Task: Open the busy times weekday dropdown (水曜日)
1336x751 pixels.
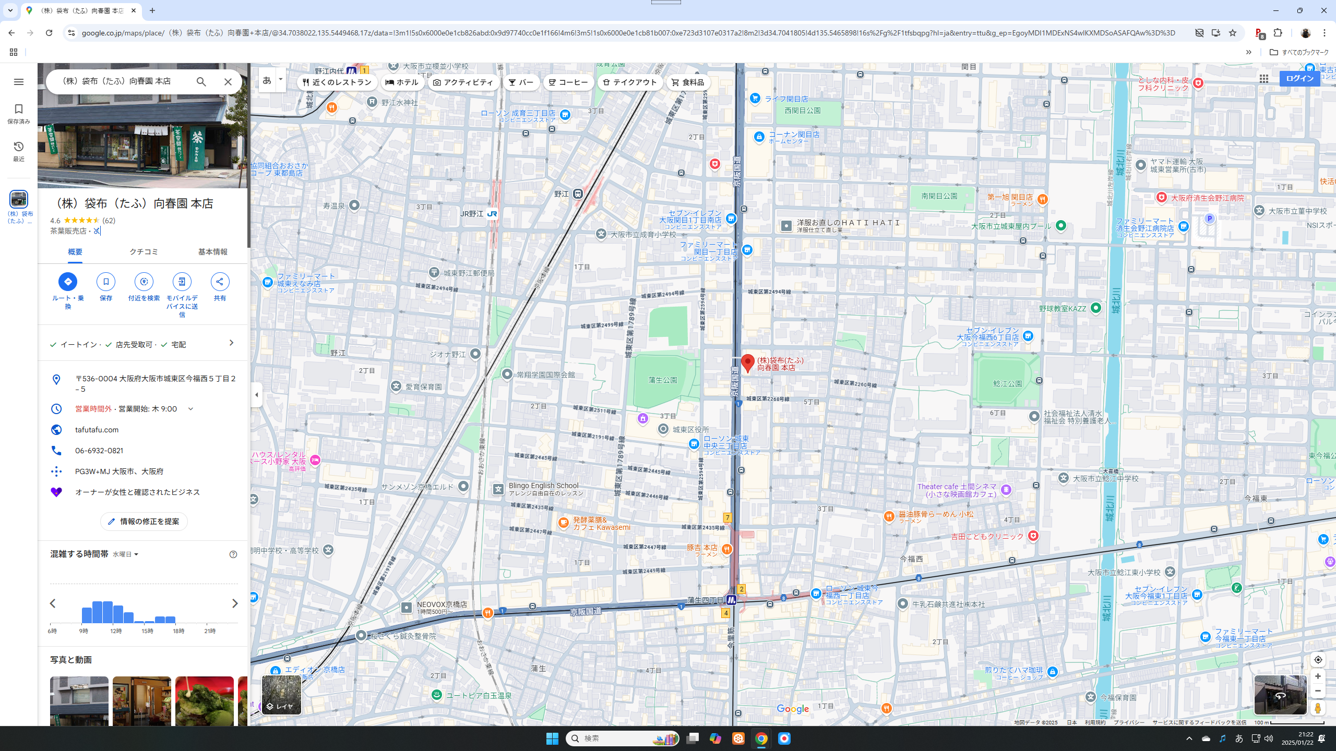Action: [x=125, y=554]
